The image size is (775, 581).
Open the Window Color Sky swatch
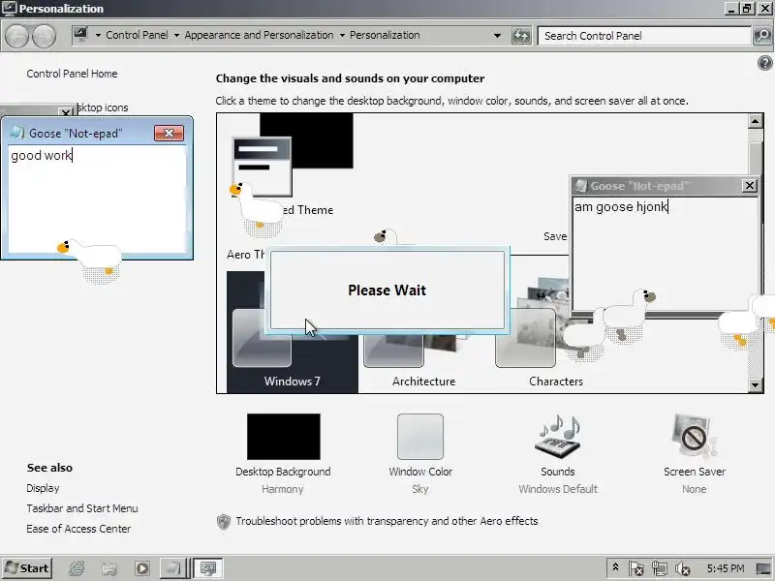[x=420, y=437]
